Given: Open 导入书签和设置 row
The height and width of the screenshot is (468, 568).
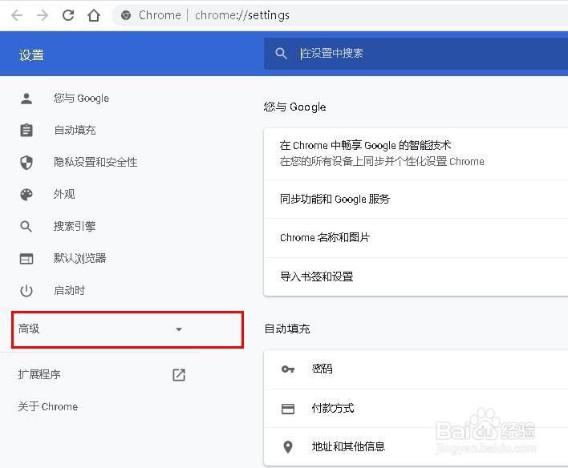Looking at the screenshot, I should point(416,277).
